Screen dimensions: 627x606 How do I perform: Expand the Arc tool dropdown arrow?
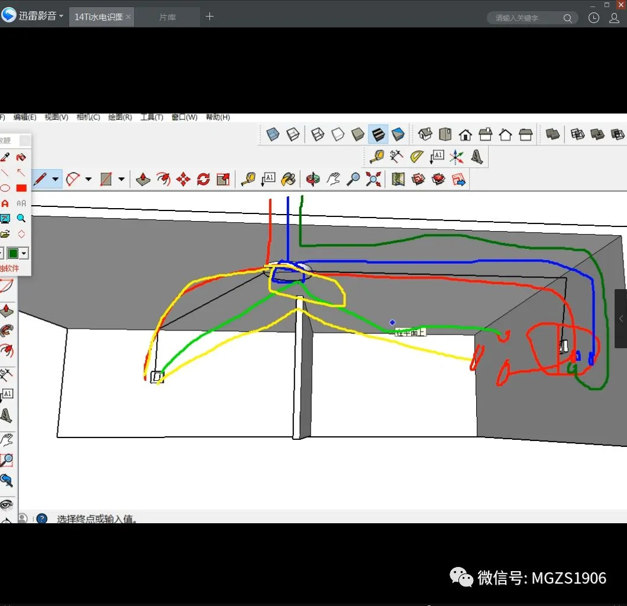click(x=88, y=179)
